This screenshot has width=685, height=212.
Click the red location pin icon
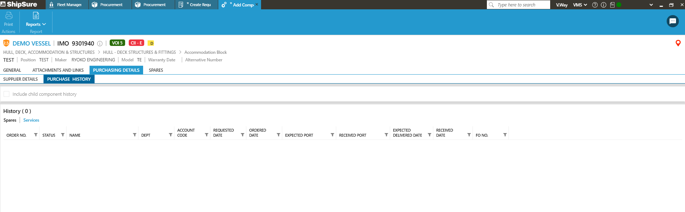(x=678, y=43)
